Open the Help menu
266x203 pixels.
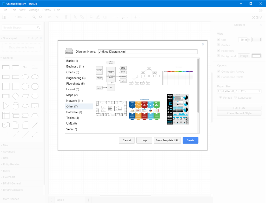pos(57,10)
